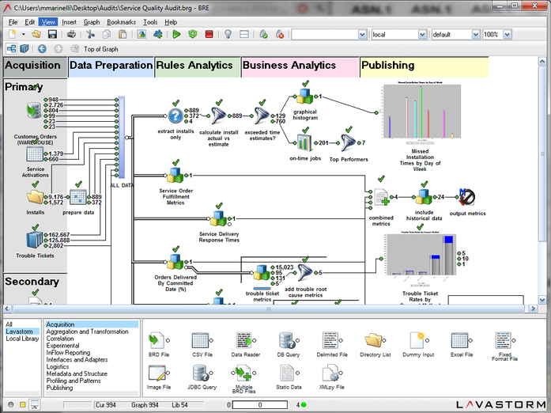This screenshot has height=413, width=551.
Task: Click the green Run graph play icon
Action: (176, 34)
